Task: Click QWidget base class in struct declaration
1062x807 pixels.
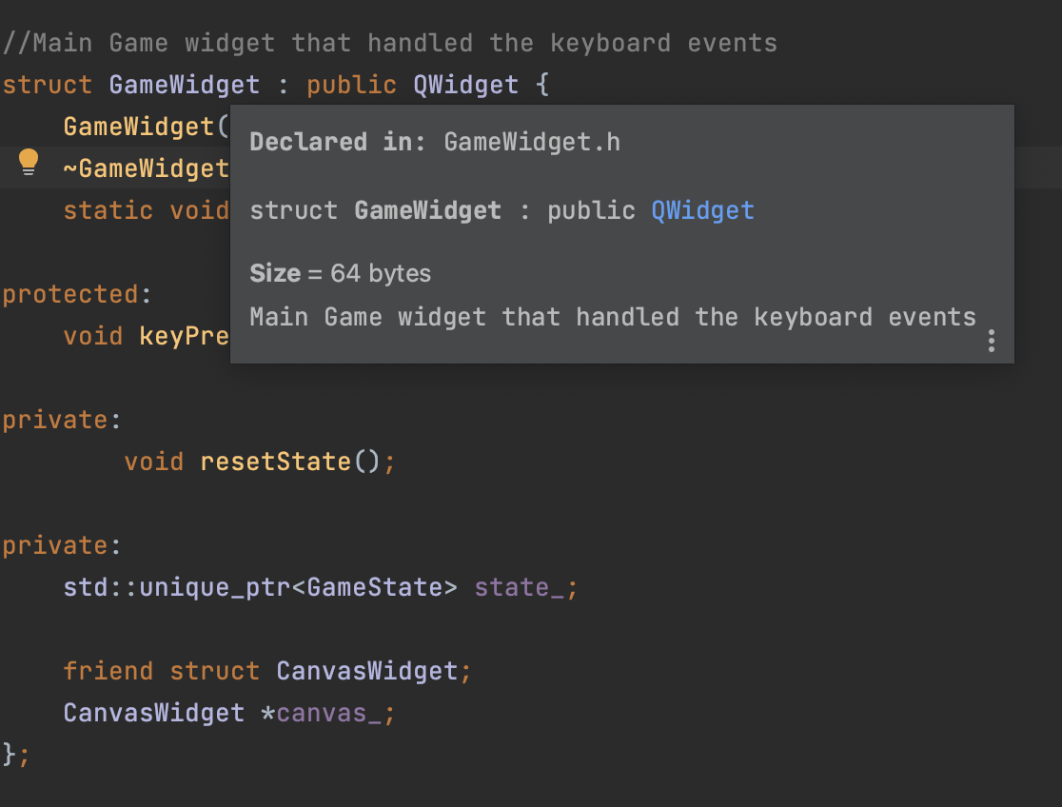Action: point(466,86)
